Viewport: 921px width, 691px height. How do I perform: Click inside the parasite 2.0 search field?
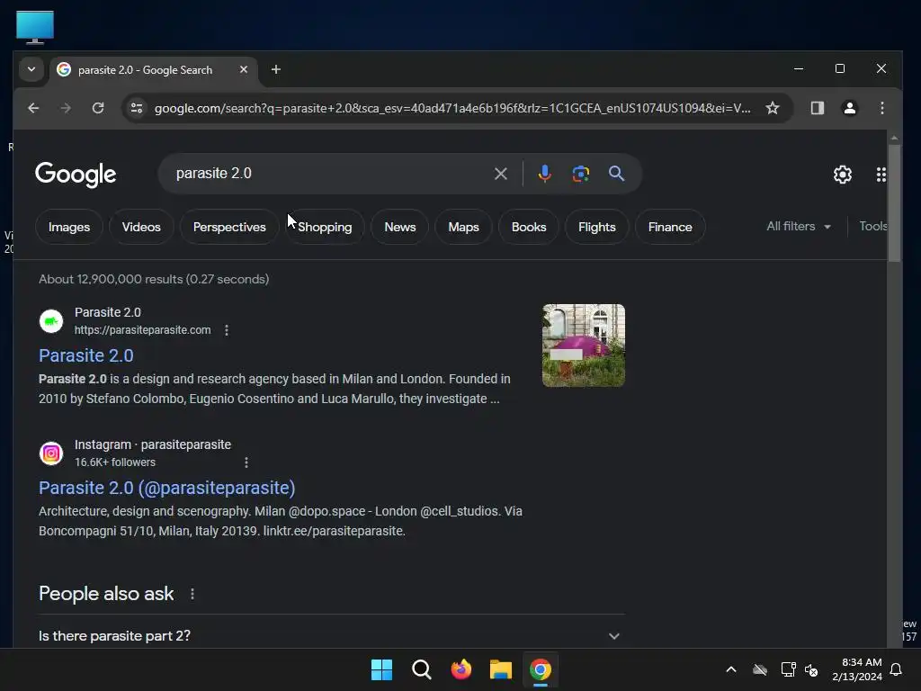(329, 174)
